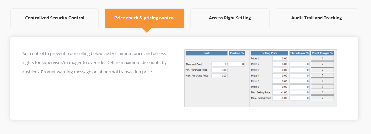
Task: Click the Standard Cost input field
Action: (x=219, y=64)
